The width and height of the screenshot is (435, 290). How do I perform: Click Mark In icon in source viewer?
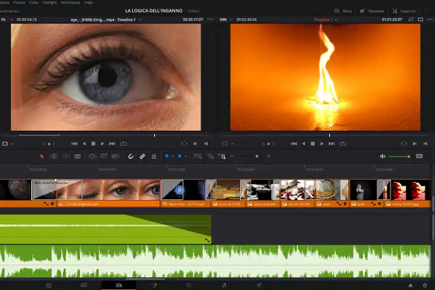pos(195,144)
